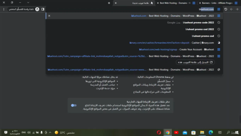Open Microsoft Edge from taskbar
241x136 pixels.
pos(211,133)
